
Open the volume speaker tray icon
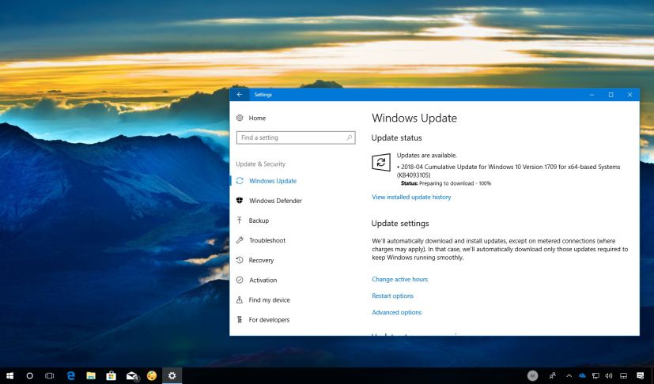coord(609,375)
